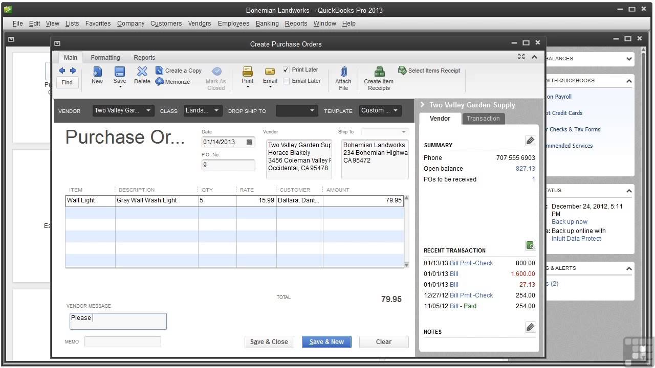This screenshot has width=655, height=368.
Task: Expand Print options arrow
Action: 248,87
